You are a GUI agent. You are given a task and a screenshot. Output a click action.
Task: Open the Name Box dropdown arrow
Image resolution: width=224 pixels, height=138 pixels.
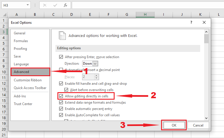[28, 5]
